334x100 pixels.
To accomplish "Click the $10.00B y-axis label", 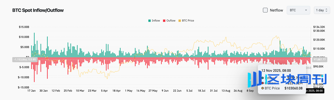I will pyautogui.click(x=24, y=37).
